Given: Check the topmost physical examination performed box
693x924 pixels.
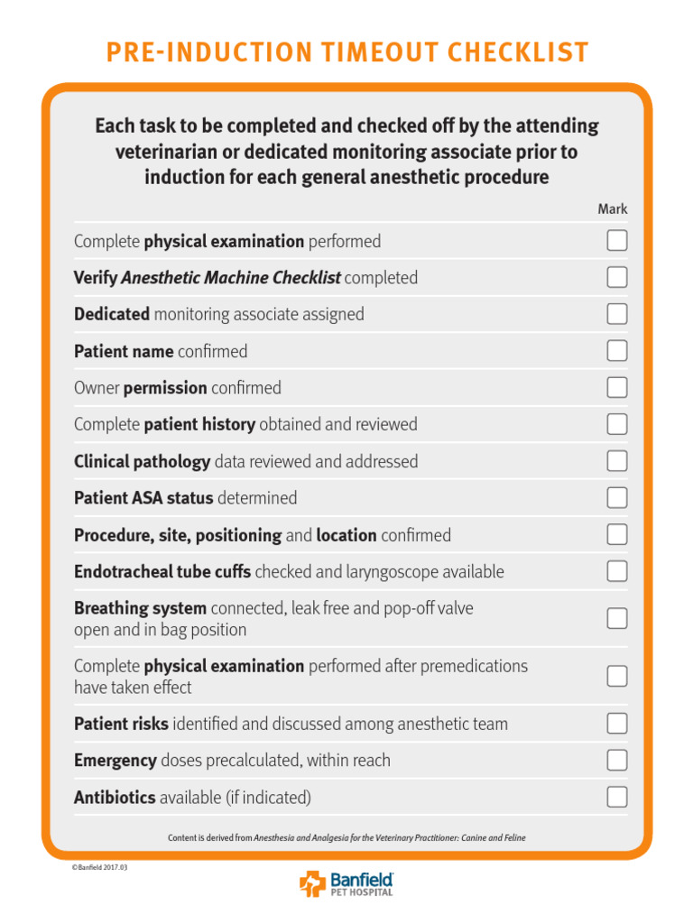Looking at the screenshot, I should point(617,241).
